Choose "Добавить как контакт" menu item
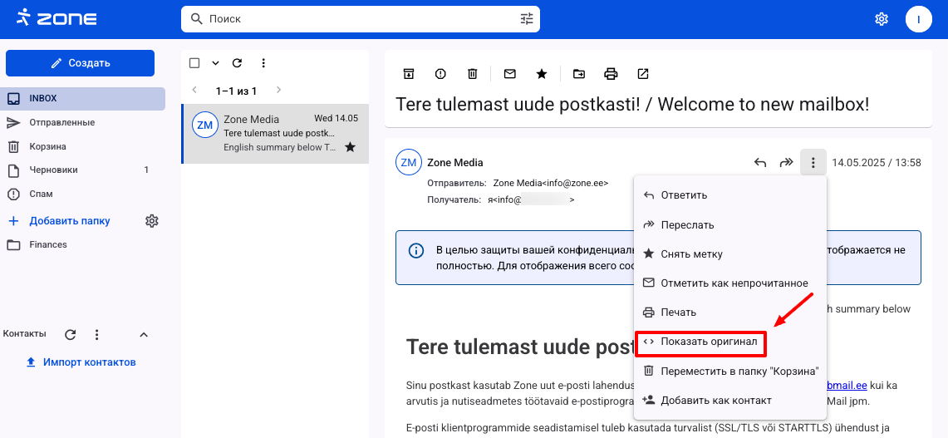This screenshot has height=438, width=948. (x=715, y=401)
